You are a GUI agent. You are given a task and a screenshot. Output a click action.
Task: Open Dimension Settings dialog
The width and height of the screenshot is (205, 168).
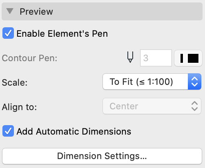(102, 156)
